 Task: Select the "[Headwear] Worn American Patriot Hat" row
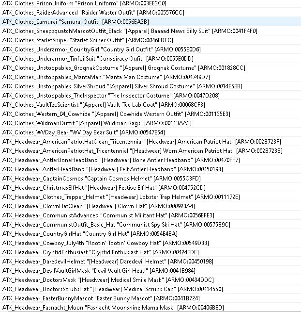[150, 150]
